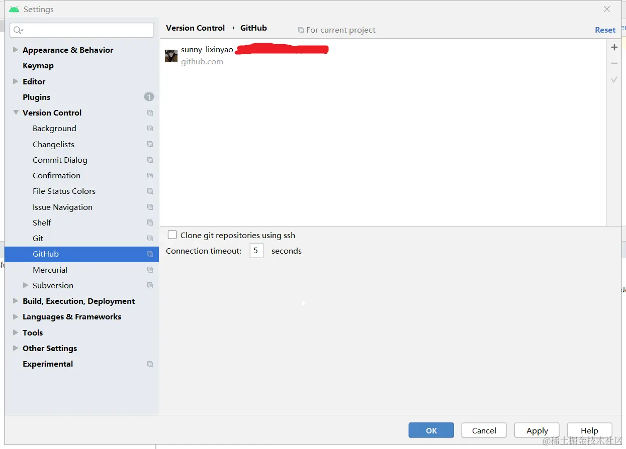This screenshot has width=626, height=449.
Task: Expand the Subversion node
Action: coord(26,285)
